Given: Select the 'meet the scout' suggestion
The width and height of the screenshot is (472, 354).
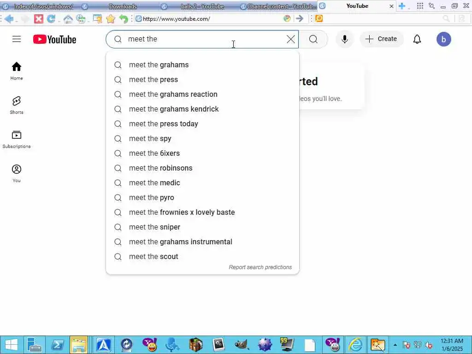Looking at the screenshot, I should coord(203,256).
